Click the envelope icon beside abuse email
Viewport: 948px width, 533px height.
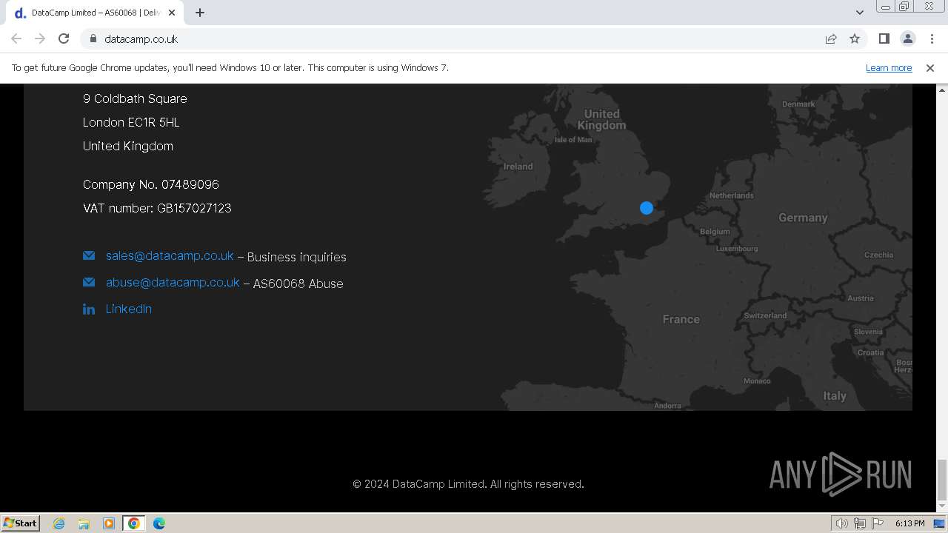pos(89,282)
